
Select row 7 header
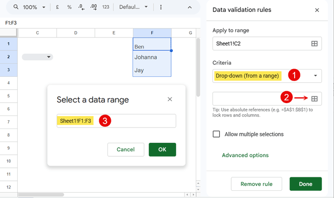(9, 122)
